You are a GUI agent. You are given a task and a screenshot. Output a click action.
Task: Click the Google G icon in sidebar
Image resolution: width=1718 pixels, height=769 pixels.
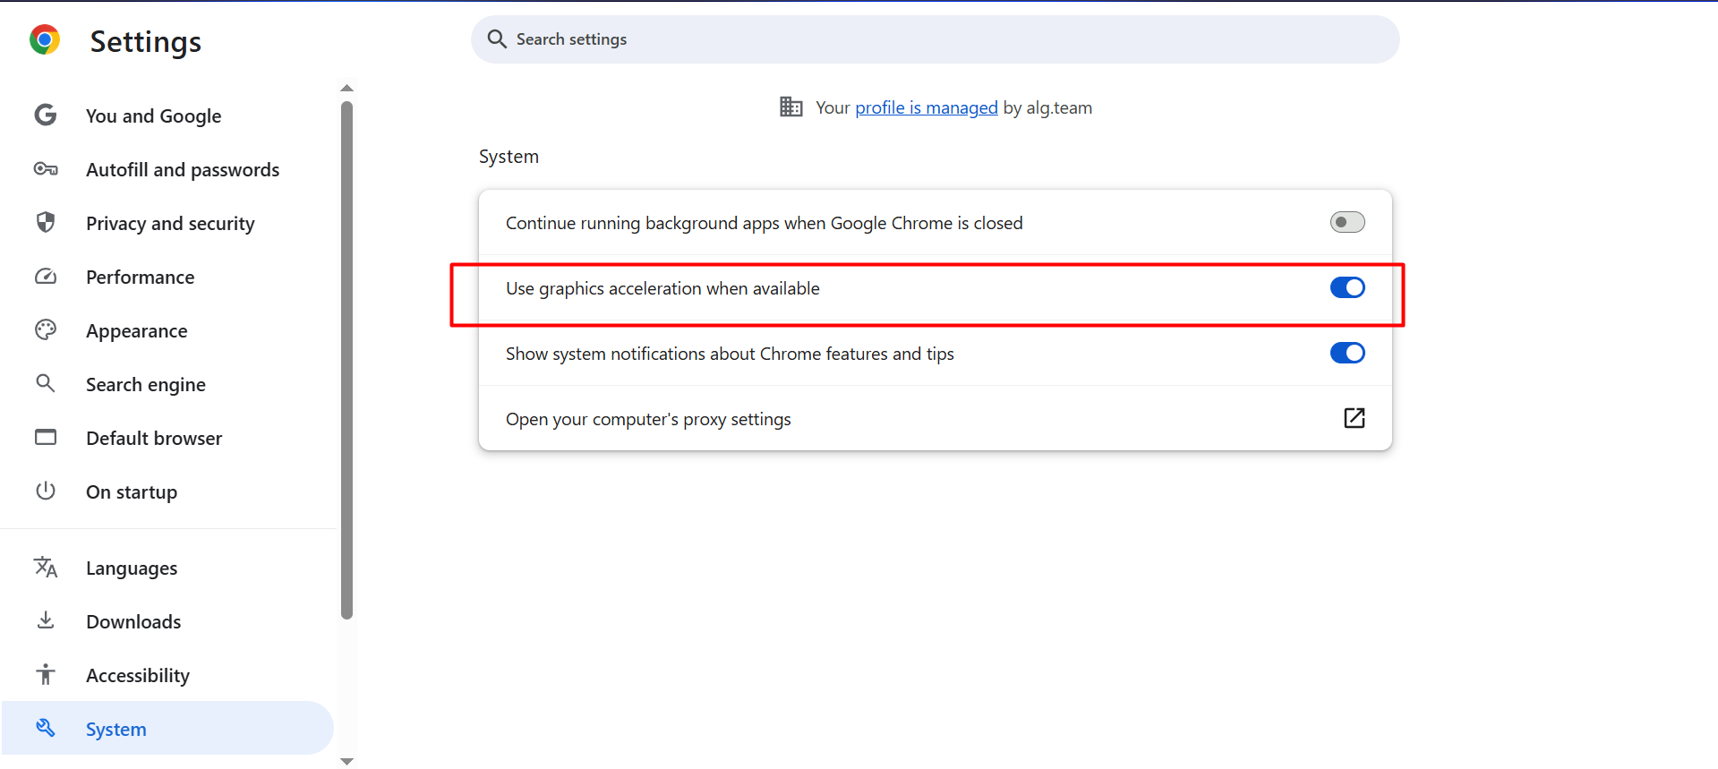click(x=46, y=115)
